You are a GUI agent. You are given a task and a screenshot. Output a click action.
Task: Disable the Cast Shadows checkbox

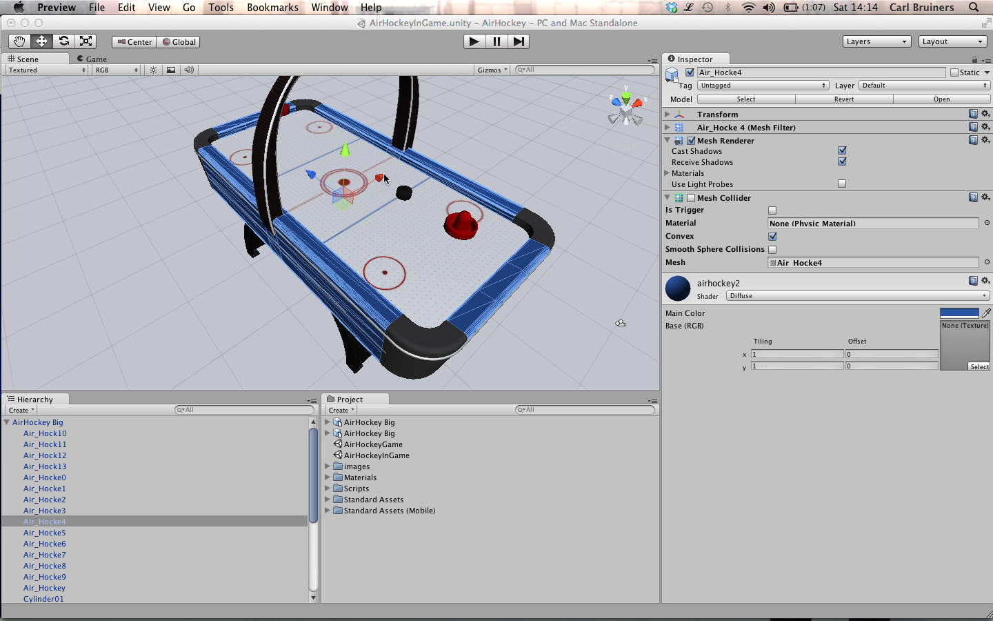(x=842, y=150)
